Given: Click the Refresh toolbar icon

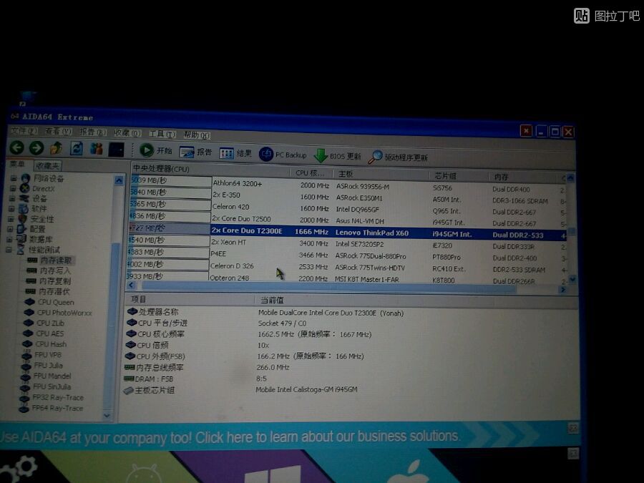Looking at the screenshot, I should click(x=77, y=148).
